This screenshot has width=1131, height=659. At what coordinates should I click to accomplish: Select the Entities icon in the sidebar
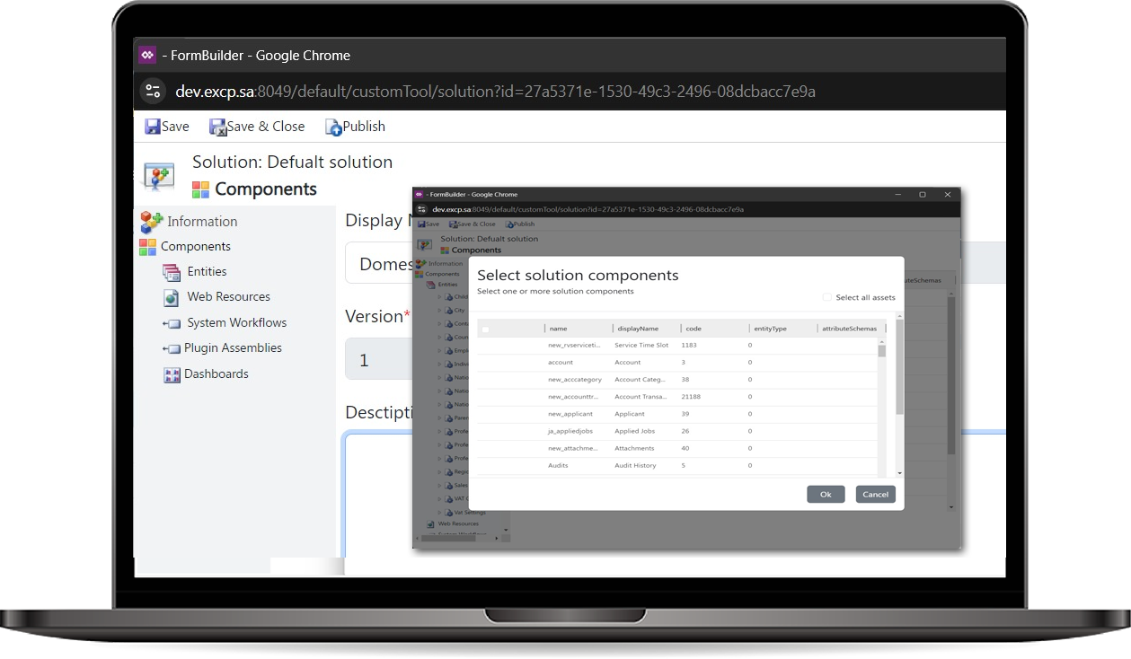pos(172,272)
